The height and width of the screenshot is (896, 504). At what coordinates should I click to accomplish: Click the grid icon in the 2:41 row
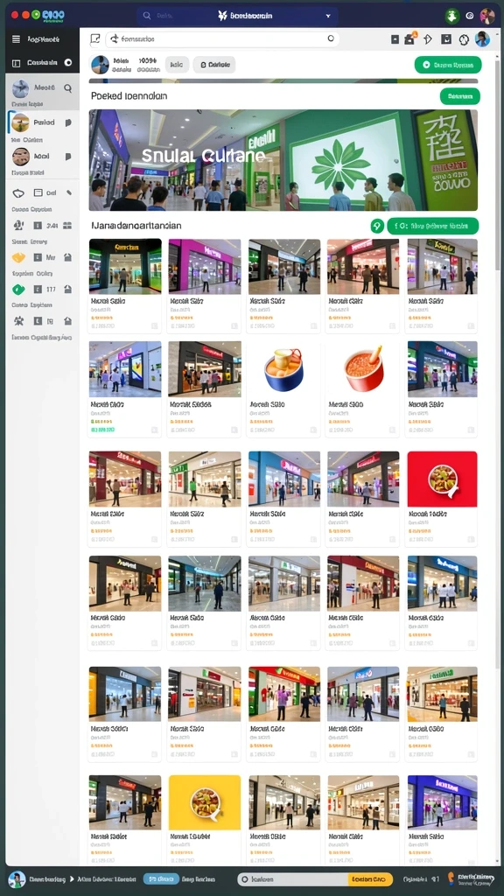click(x=67, y=225)
